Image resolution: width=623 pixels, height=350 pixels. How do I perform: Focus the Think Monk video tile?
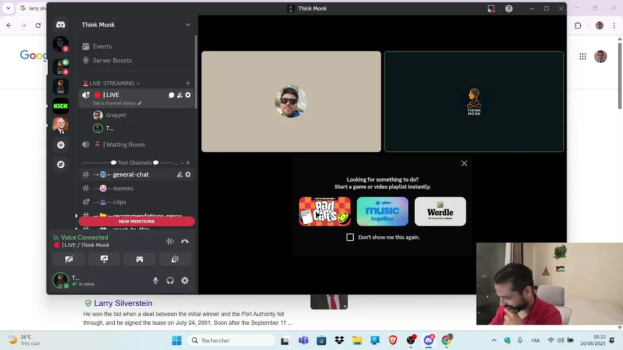point(474,102)
